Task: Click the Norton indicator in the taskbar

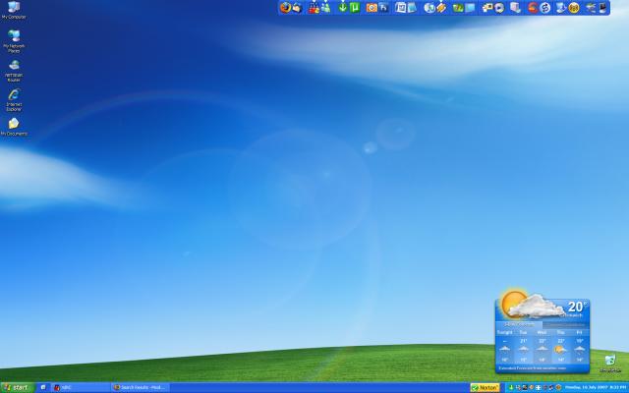Action: pos(485,388)
